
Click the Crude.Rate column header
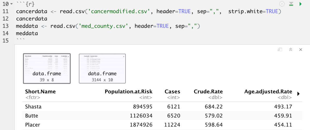coord(208,91)
